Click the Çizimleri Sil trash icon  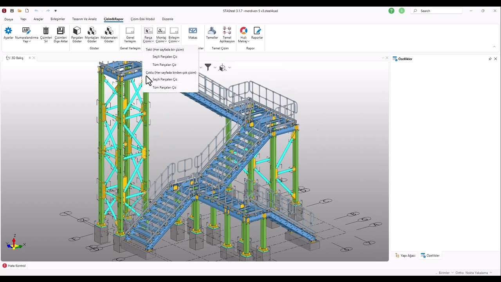[x=46, y=31]
